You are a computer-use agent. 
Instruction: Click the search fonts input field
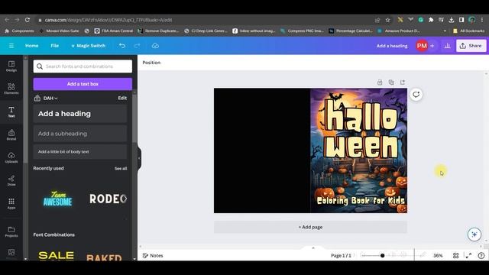click(x=83, y=66)
